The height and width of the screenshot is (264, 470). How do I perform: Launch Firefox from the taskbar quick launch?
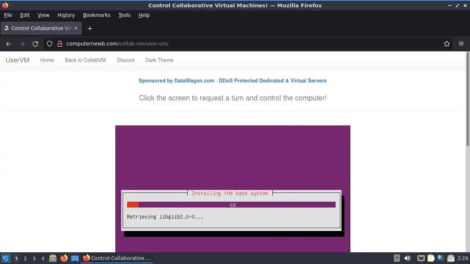64,258
